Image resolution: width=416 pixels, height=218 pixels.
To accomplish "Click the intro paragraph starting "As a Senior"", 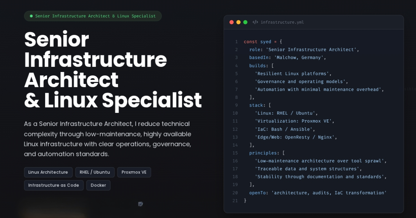I will point(107,139).
